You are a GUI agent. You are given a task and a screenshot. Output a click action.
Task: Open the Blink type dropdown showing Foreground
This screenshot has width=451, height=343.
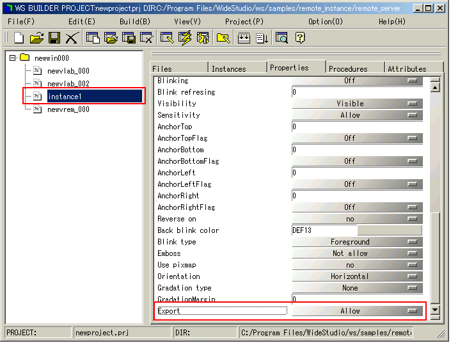click(357, 242)
